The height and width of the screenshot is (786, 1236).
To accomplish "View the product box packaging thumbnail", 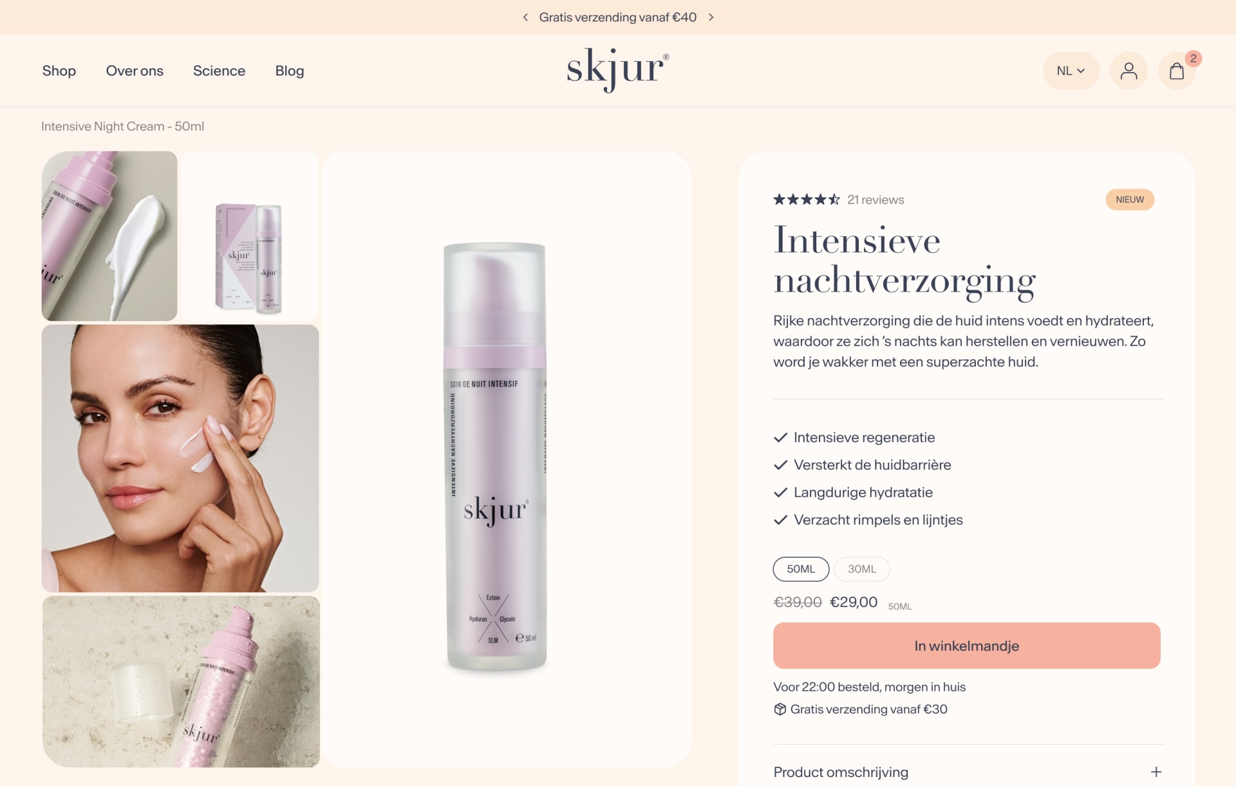I will pos(250,236).
